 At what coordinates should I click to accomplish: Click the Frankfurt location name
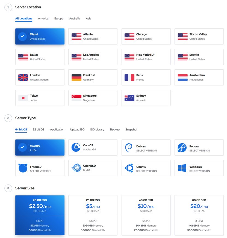89,75
